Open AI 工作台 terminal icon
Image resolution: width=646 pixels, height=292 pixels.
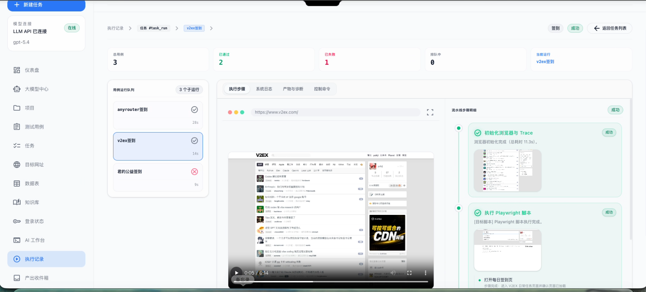[x=17, y=240]
